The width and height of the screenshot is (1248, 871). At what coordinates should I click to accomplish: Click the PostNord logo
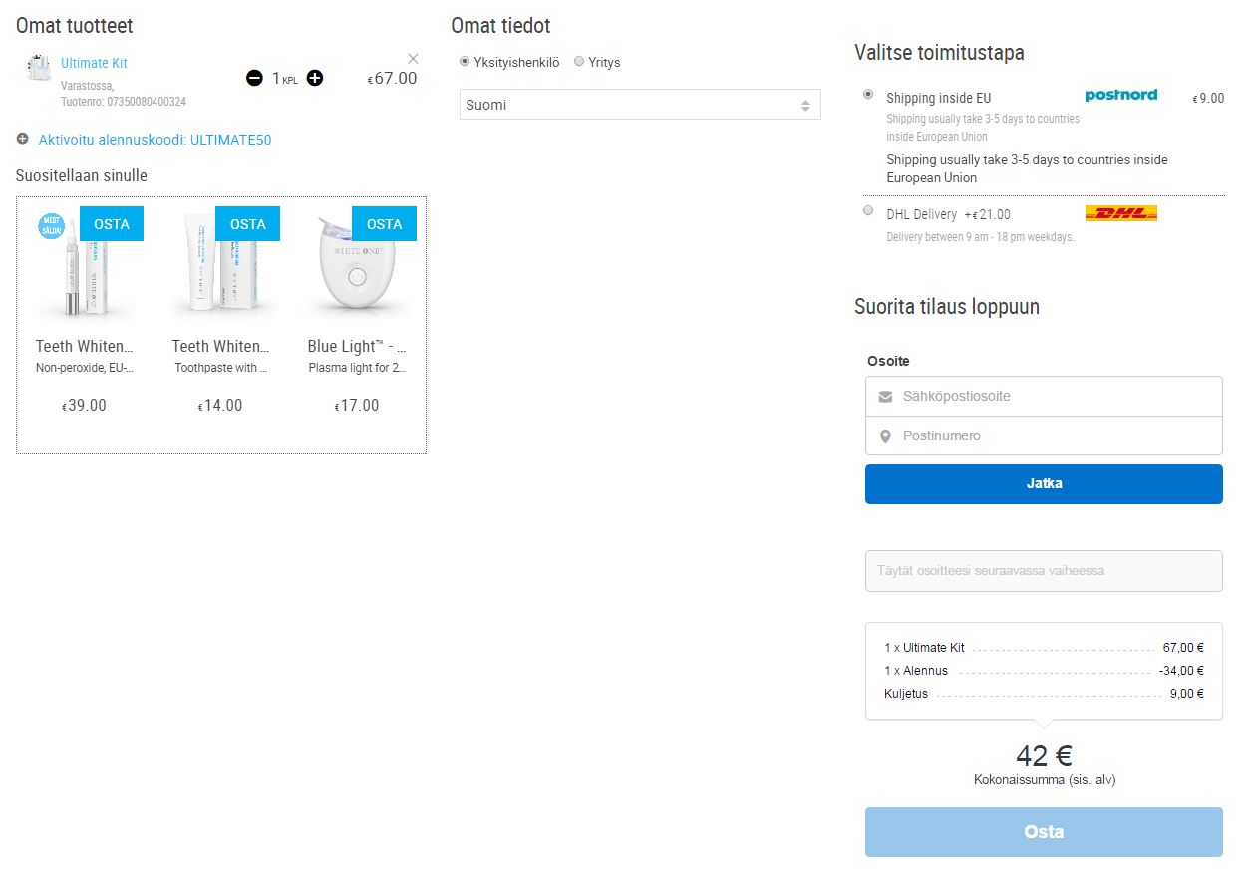(x=1120, y=95)
